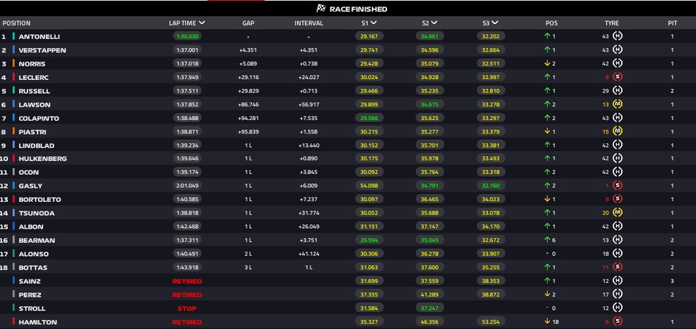Viewport: 696px width, 329px height.
Task: Click Gasly's soft tyre icon
Action: pos(617,186)
